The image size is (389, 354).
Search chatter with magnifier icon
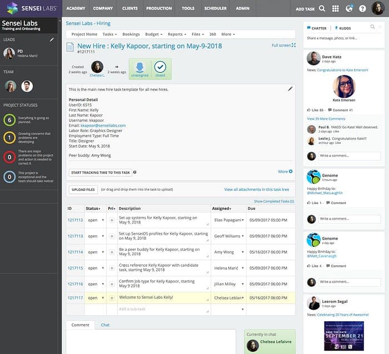click(x=372, y=27)
